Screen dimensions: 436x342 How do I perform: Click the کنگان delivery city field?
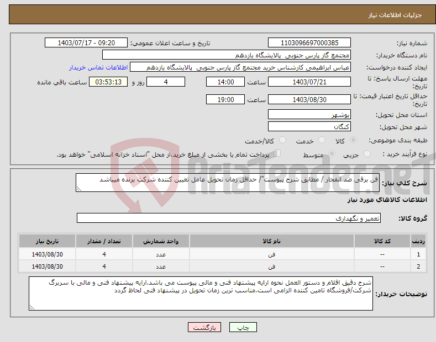tap(309, 126)
